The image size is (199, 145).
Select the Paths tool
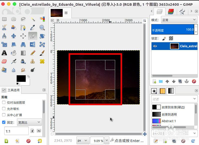click(x=23, y=27)
